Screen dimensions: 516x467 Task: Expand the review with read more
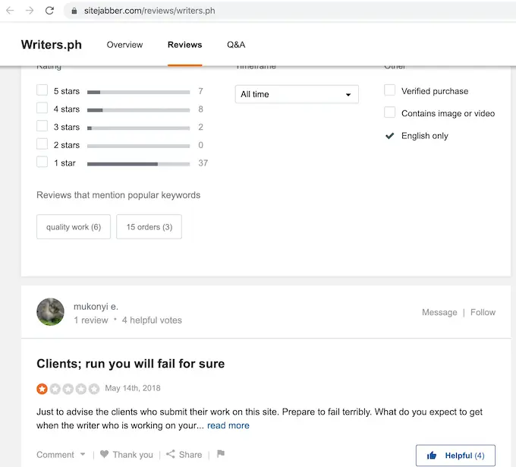point(228,425)
